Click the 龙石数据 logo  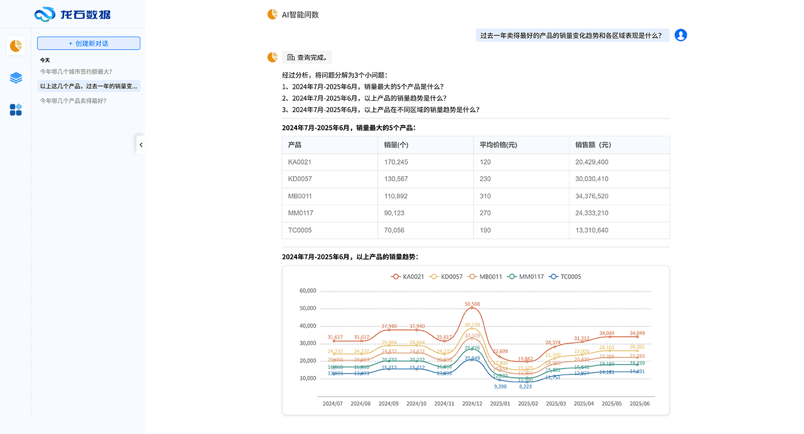[72, 14]
